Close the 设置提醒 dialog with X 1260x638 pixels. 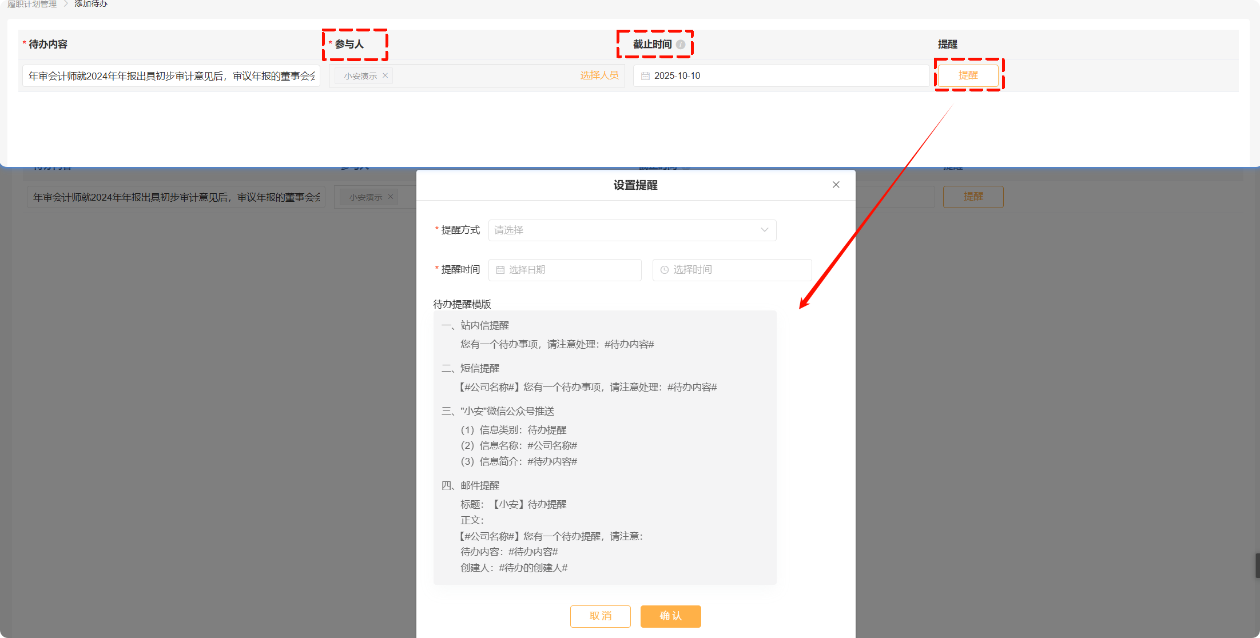[x=836, y=185]
